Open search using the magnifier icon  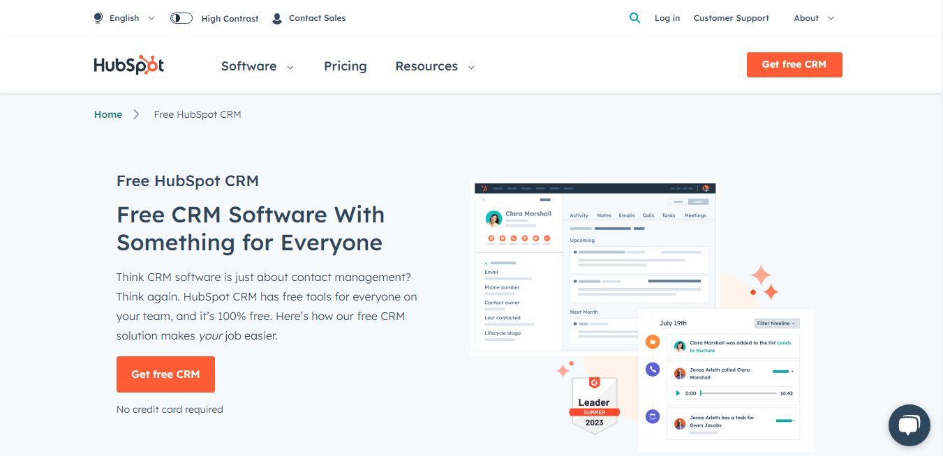pyautogui.click(x=634, y=17)
